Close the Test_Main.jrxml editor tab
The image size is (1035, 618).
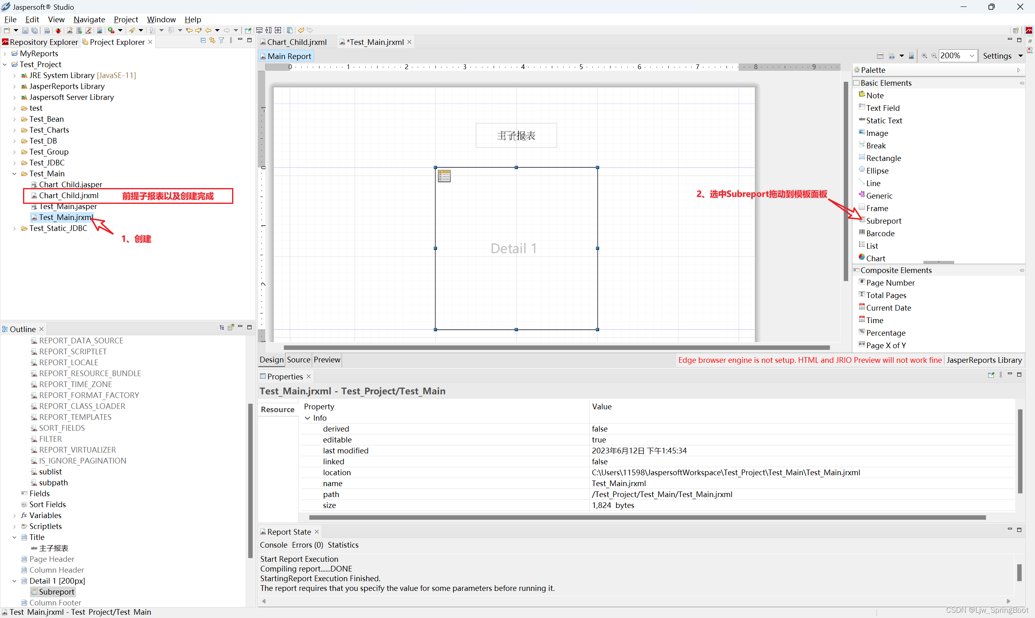pos(409,42)
